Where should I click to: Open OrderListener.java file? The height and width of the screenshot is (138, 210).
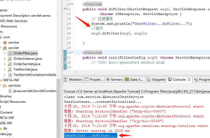[x=28, y=59]
